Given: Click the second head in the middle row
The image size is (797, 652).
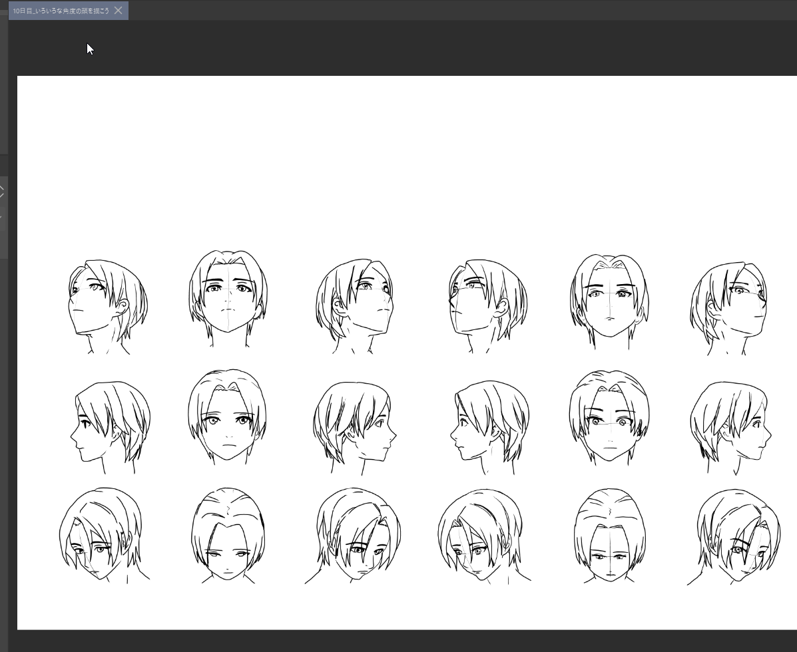Looking at the screenshot, I should click(x=228, y=416).
